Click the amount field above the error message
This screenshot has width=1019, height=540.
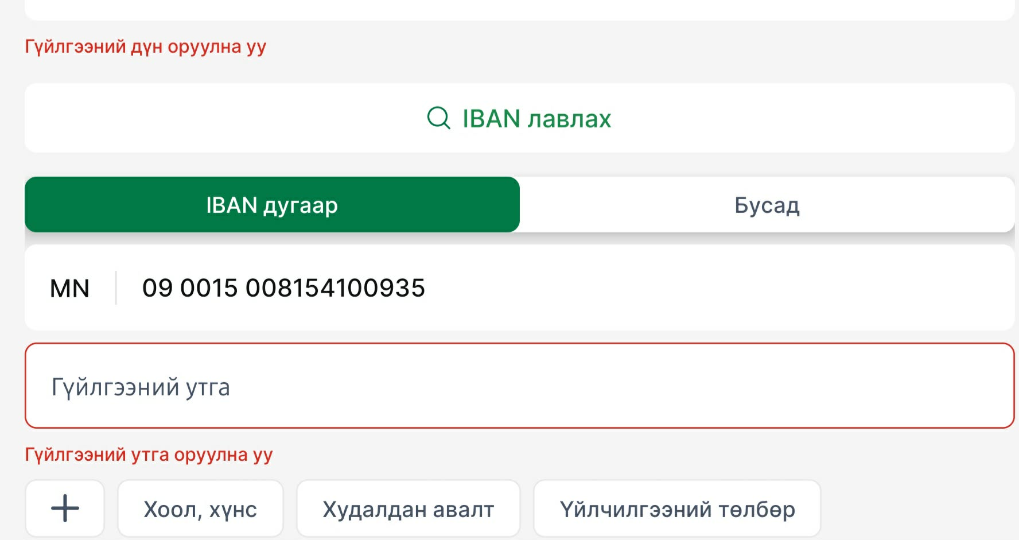[x=519, y=10]
